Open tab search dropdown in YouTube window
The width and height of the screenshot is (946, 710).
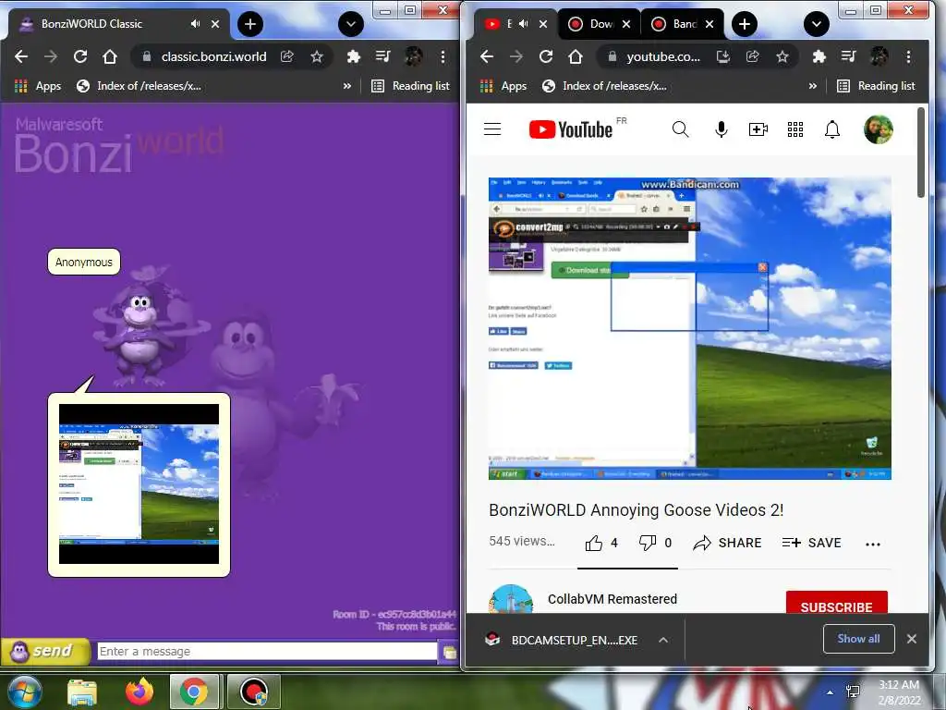(x=817, y=24)
